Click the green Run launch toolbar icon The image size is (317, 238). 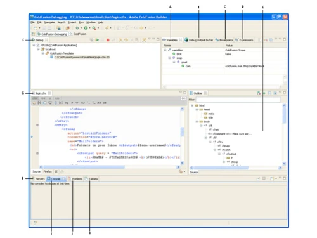86,28
